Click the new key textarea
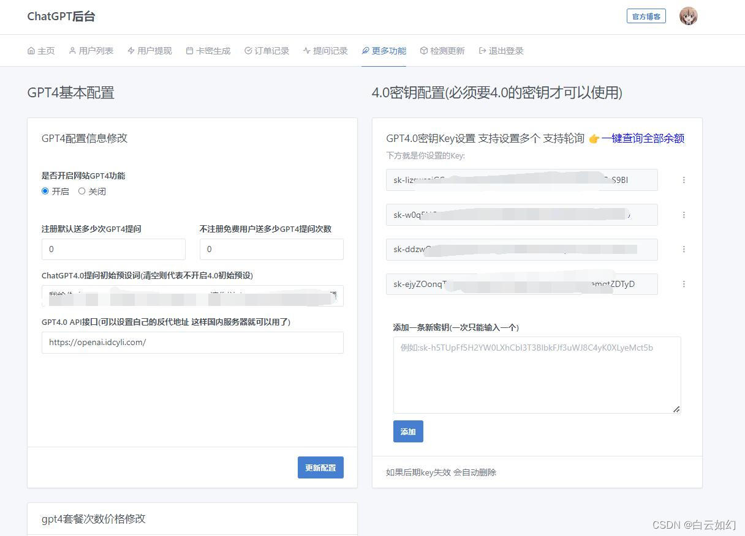Viewport: 745px width, 536px height. (537, 375)
